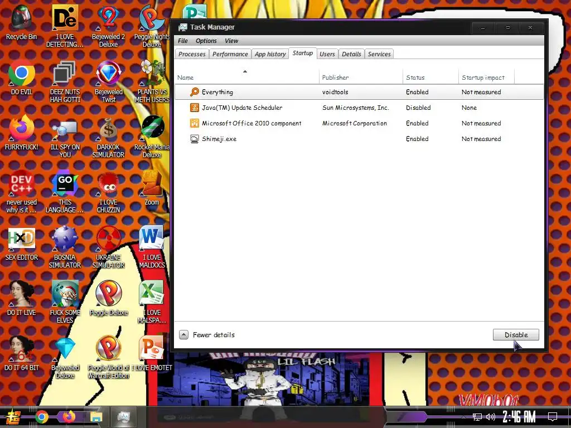The image size is (571, 428).
Task: Open the 'BOSNIA SIMULATOR' desktop icon
Action: click(65, 247)
